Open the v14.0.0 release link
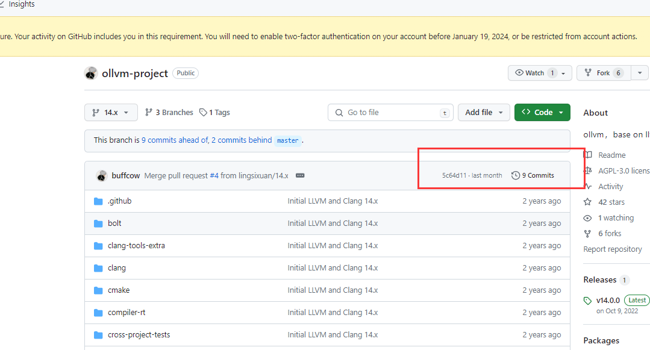The image size is (650, 350). tap(608, 300)
